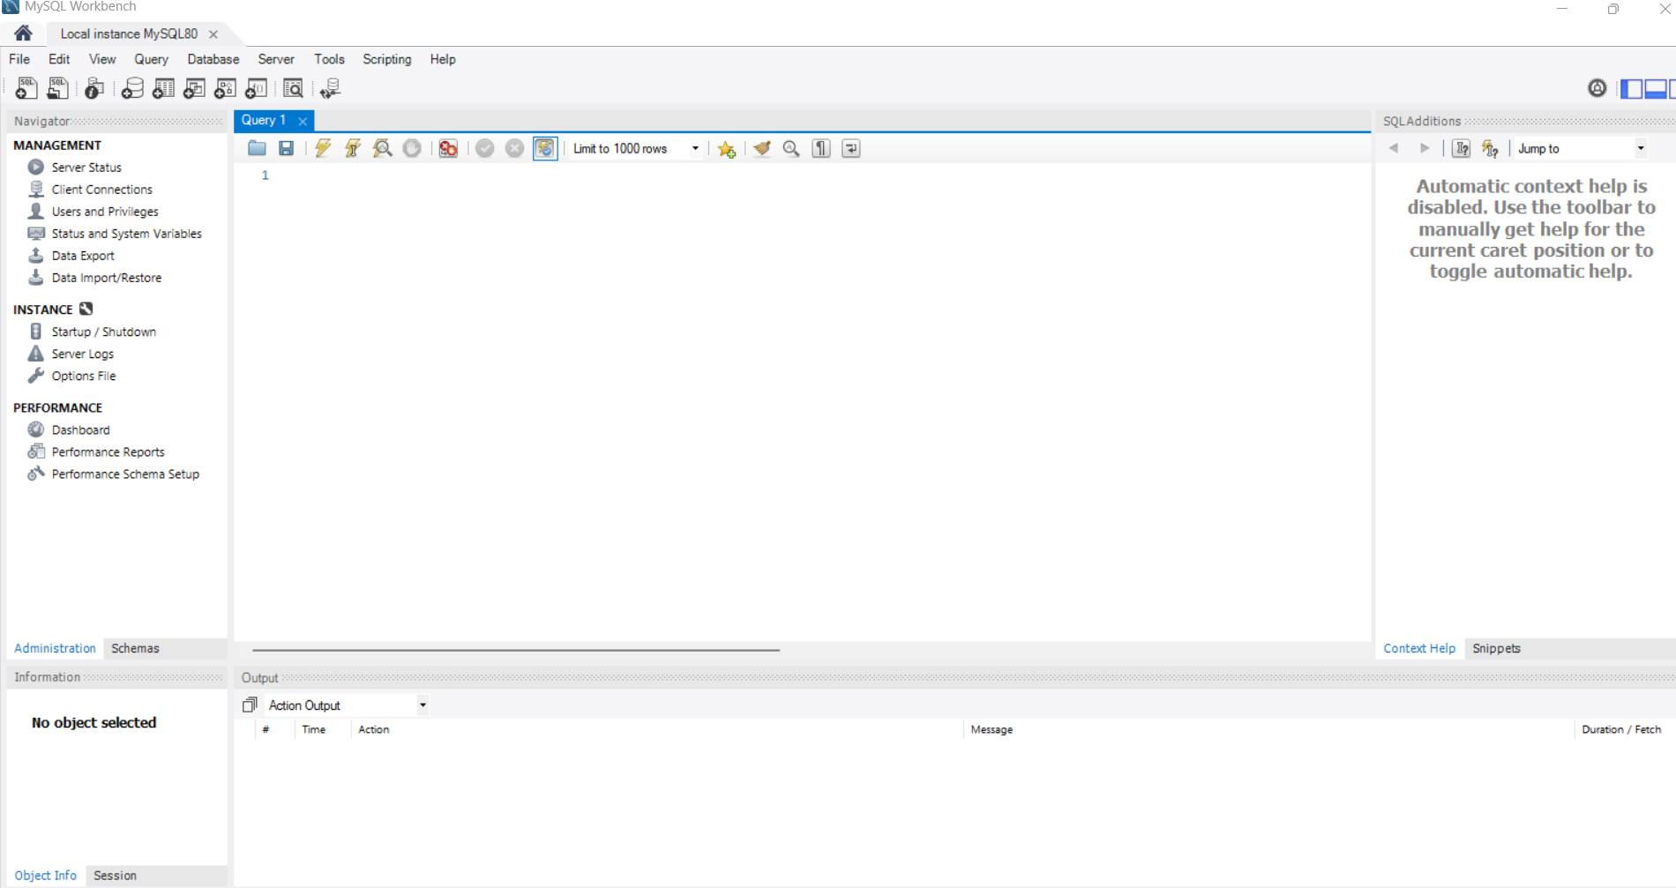Commit the current transaction
Screen dimensions: 1676x888
[x=484, y=148]
